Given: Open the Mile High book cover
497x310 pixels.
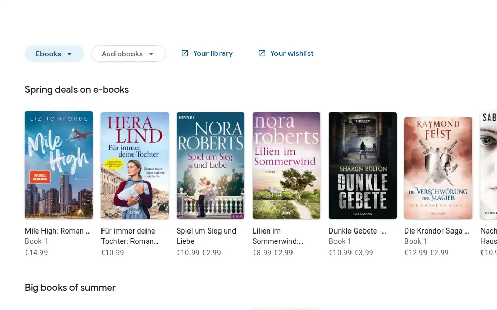Looking at the screenshot, I should pyautogui.click(x=59, y=165).
